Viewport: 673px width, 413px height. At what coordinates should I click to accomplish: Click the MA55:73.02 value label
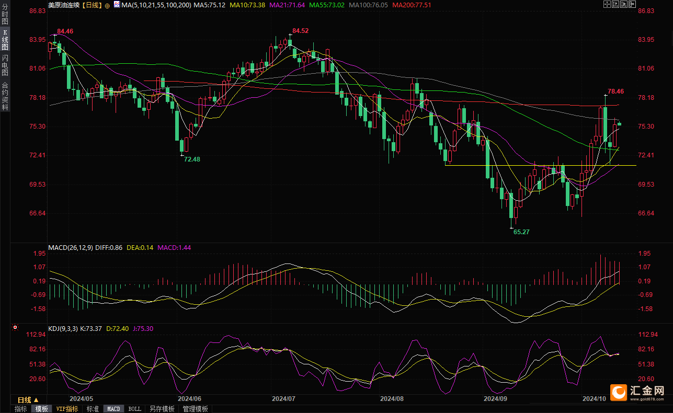point(327,5)
